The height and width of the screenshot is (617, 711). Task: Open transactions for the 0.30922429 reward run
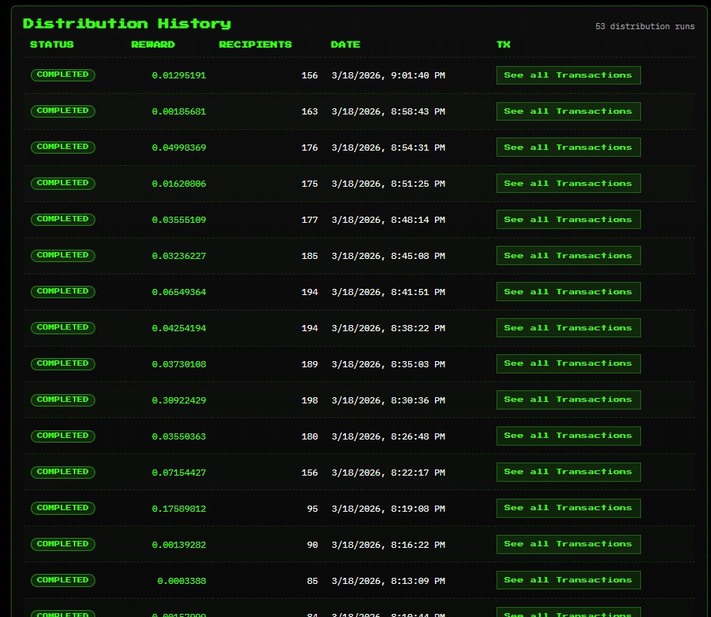[568, 400]
